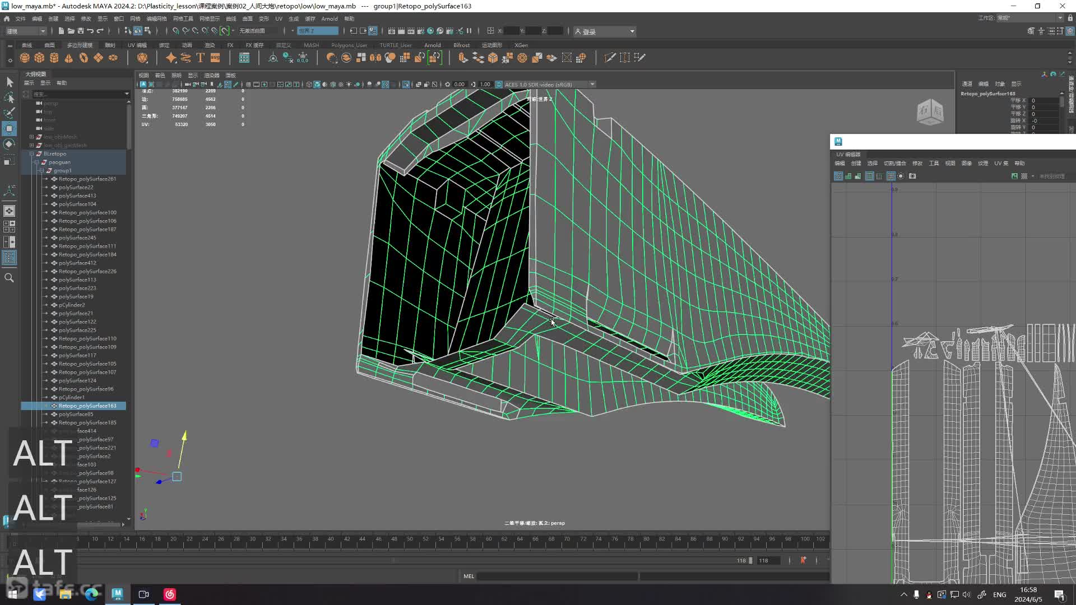Open the 编辑网格 (Edit Mesh) menu
This screenshot has width=1076, height=605.
pos(157,18)
